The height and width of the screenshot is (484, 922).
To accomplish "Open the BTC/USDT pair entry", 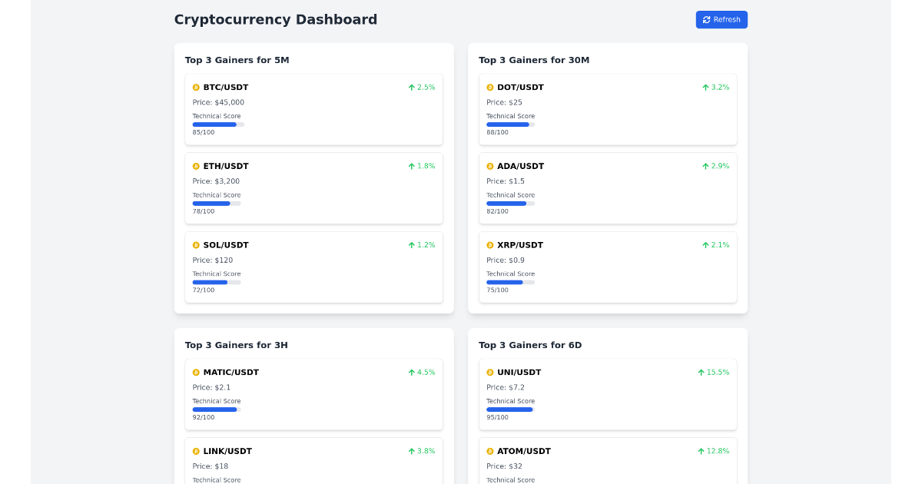I will pos(313,109).
